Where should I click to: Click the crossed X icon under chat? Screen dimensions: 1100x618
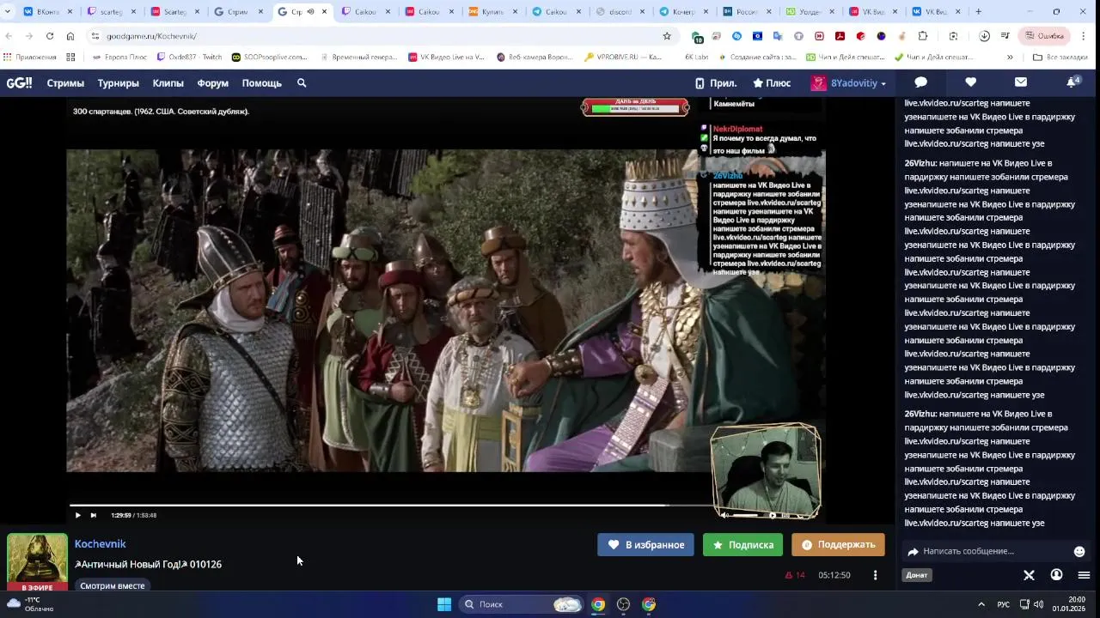(1029, 575)
